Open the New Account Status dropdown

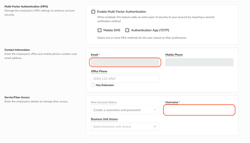point(125,110)
